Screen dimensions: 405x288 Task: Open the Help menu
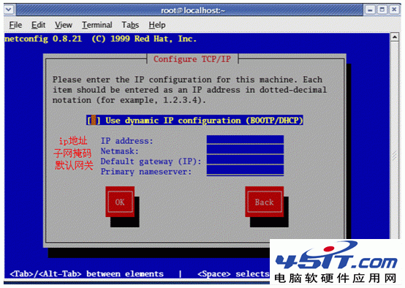click(157, 25)
